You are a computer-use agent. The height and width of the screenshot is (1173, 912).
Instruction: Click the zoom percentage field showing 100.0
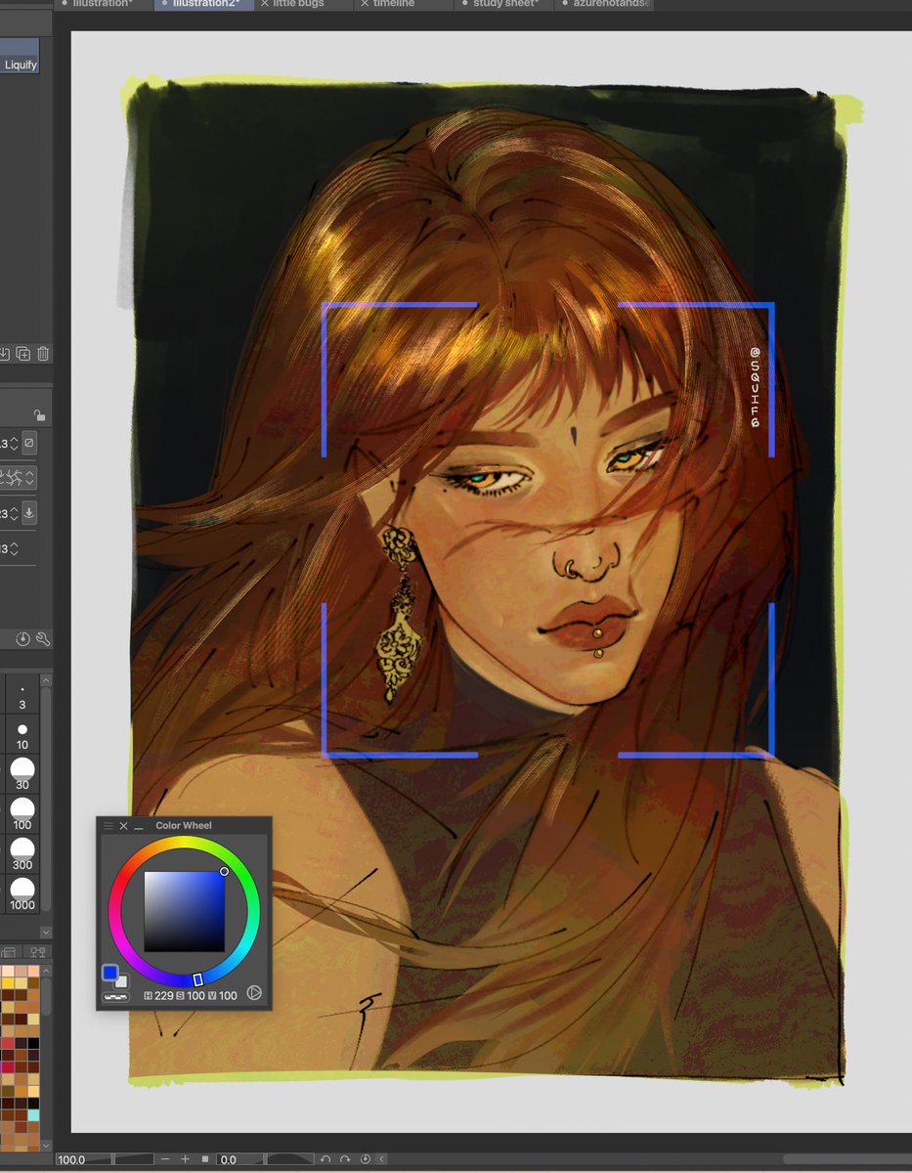click(x=82, y=1159)
